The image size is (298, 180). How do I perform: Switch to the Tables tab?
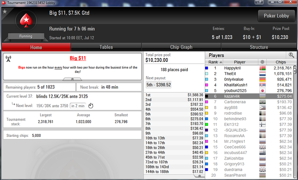coord(106,47)
